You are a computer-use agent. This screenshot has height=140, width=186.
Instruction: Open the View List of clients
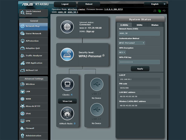point(67,101)
